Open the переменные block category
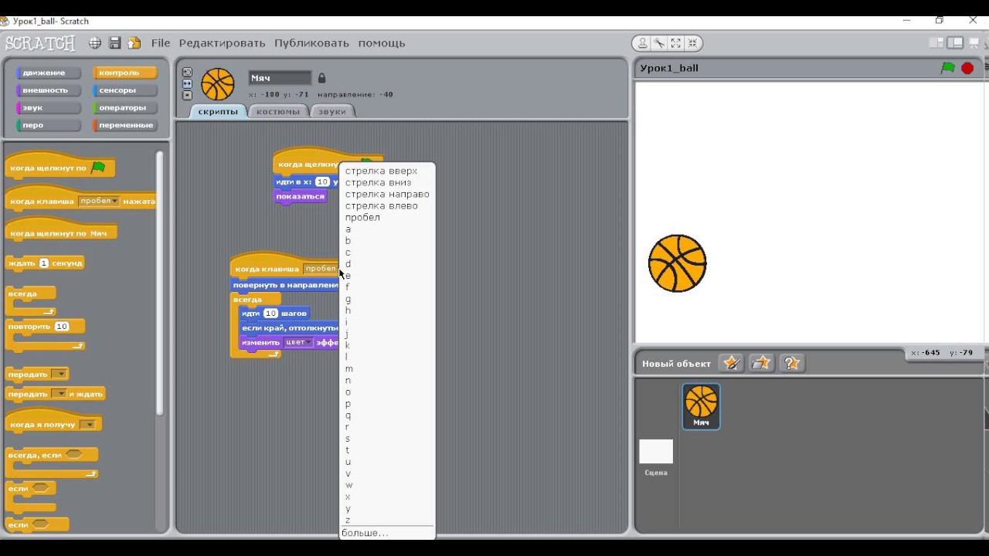This screenshot has height=556, width=989. click(x=124, y=125)
